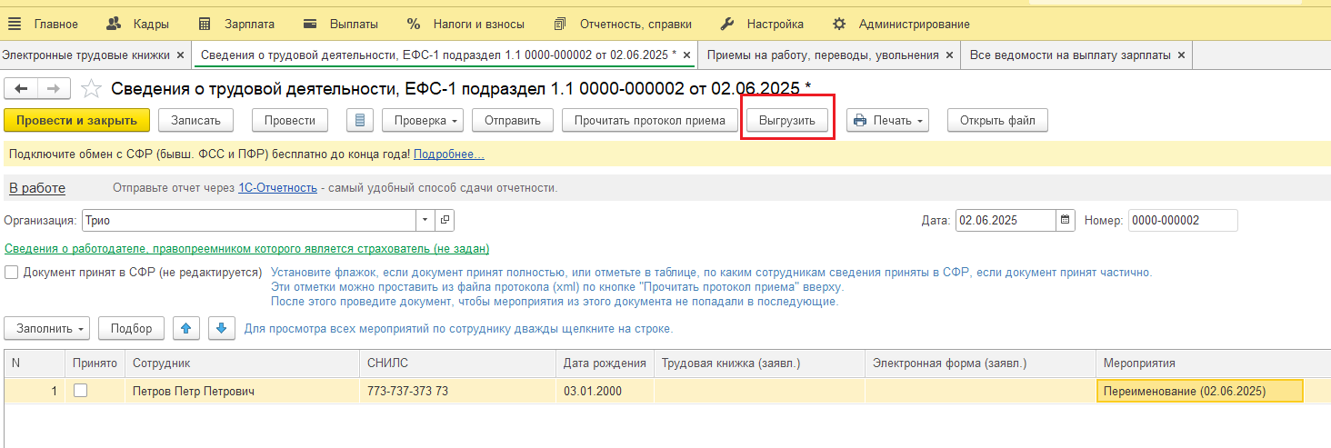This screenshot has height=448, width=1331.
Task: Click the Подбор button
Action: click(x=131, y=328)
